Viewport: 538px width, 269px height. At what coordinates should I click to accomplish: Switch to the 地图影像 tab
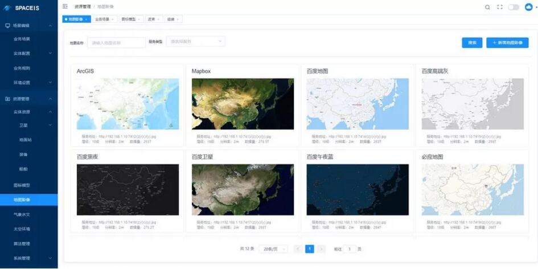point(76,19)
